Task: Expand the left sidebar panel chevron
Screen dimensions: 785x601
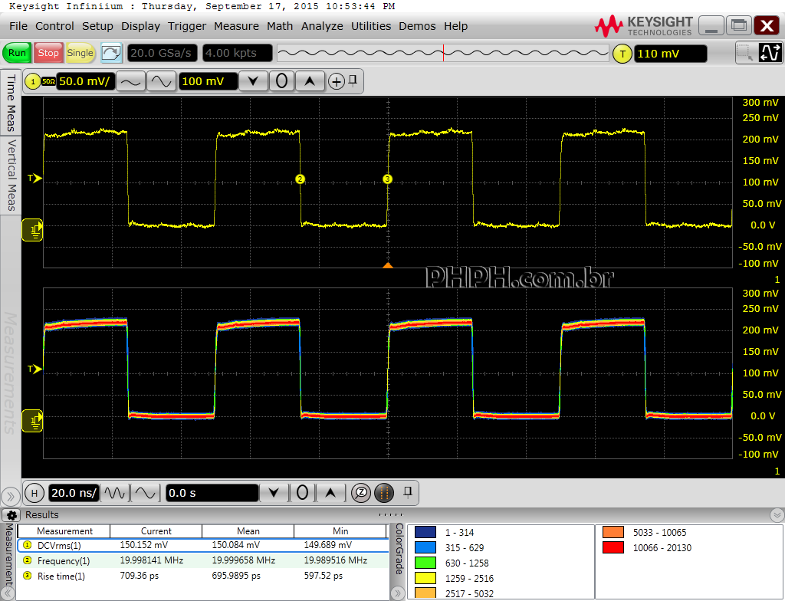Action: [x=10, y=495]
